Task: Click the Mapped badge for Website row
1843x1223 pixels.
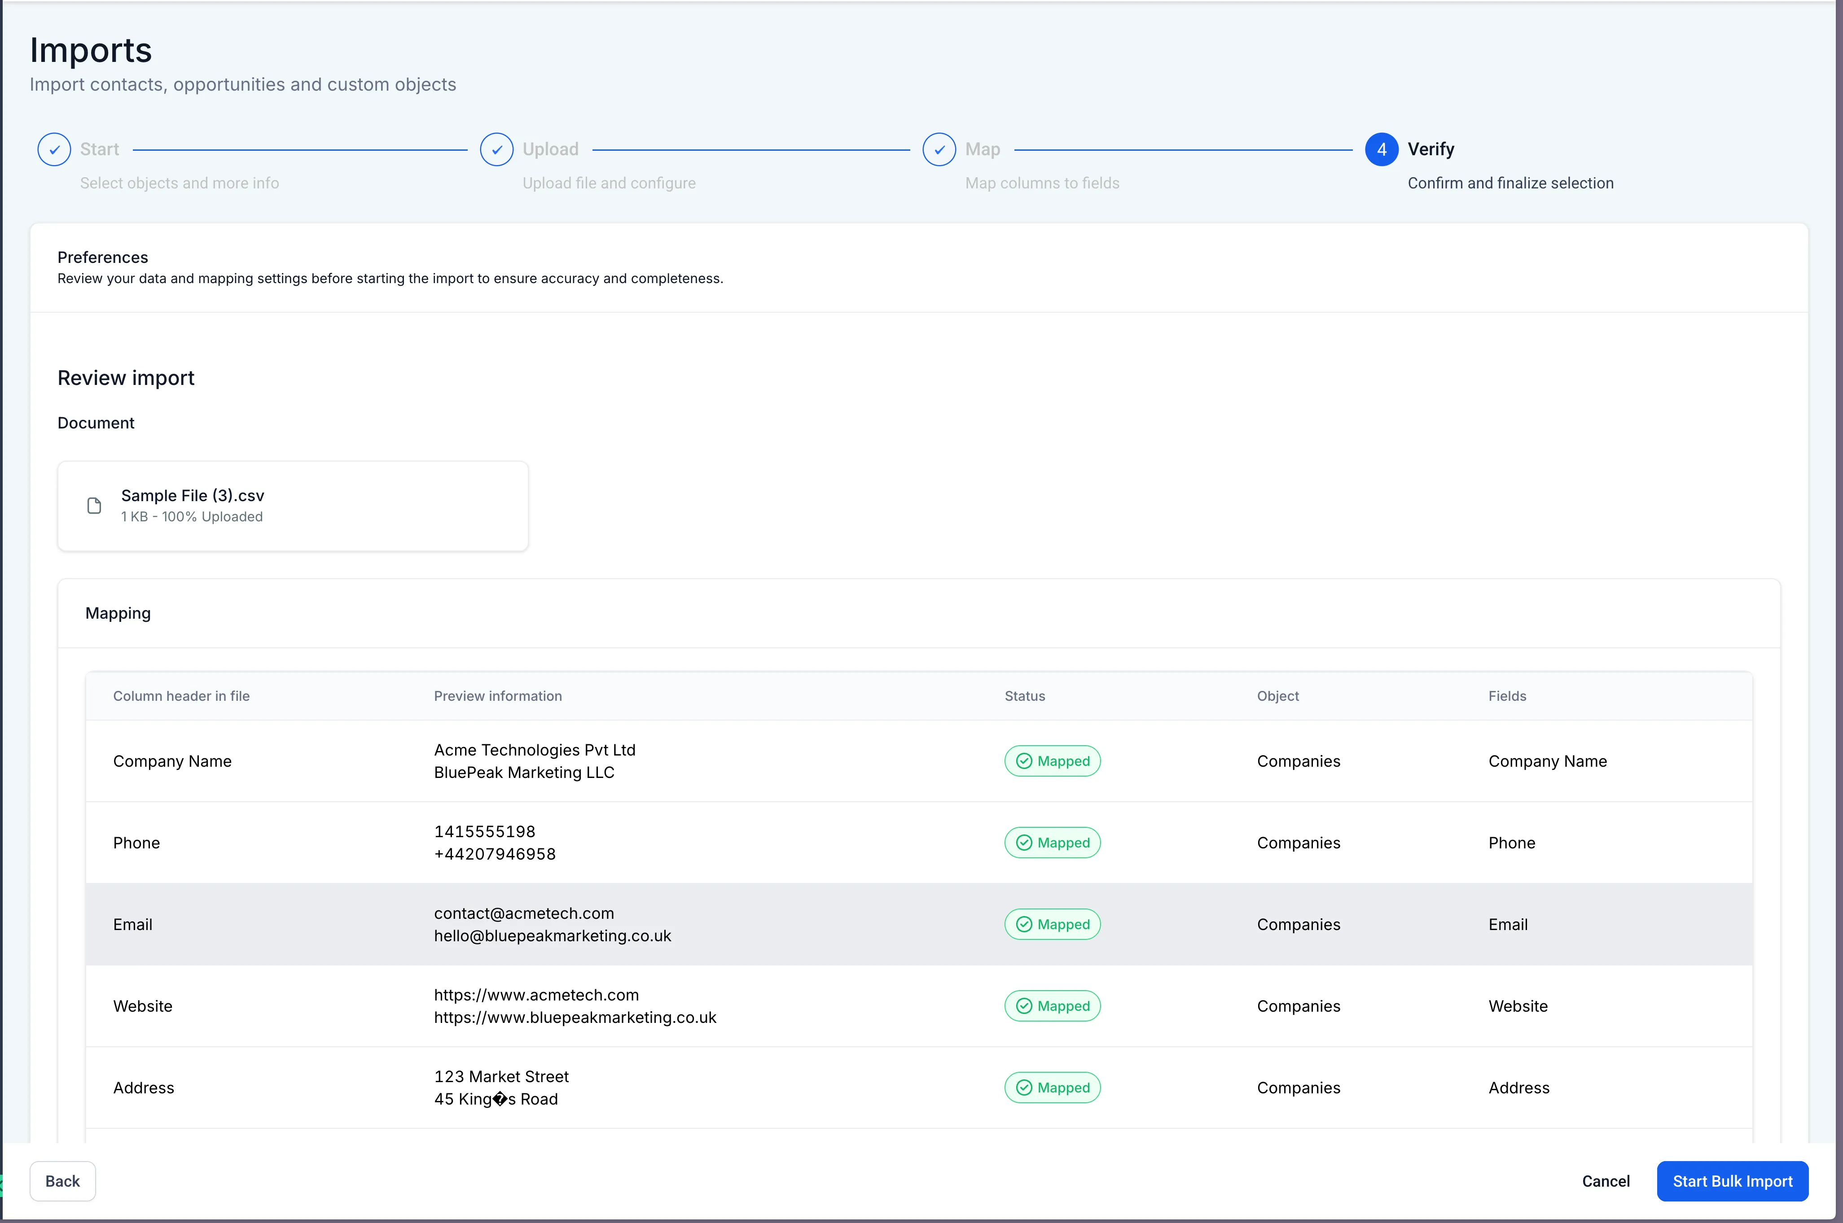Action: tap(1053, 1005)
